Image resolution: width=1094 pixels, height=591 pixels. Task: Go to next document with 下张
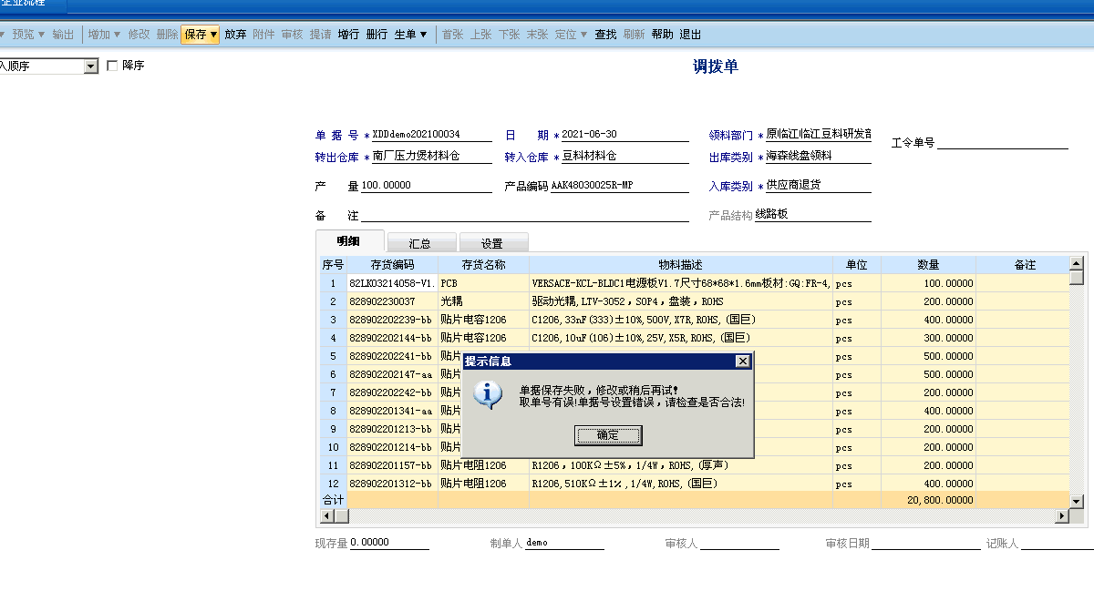coord(509,35)
